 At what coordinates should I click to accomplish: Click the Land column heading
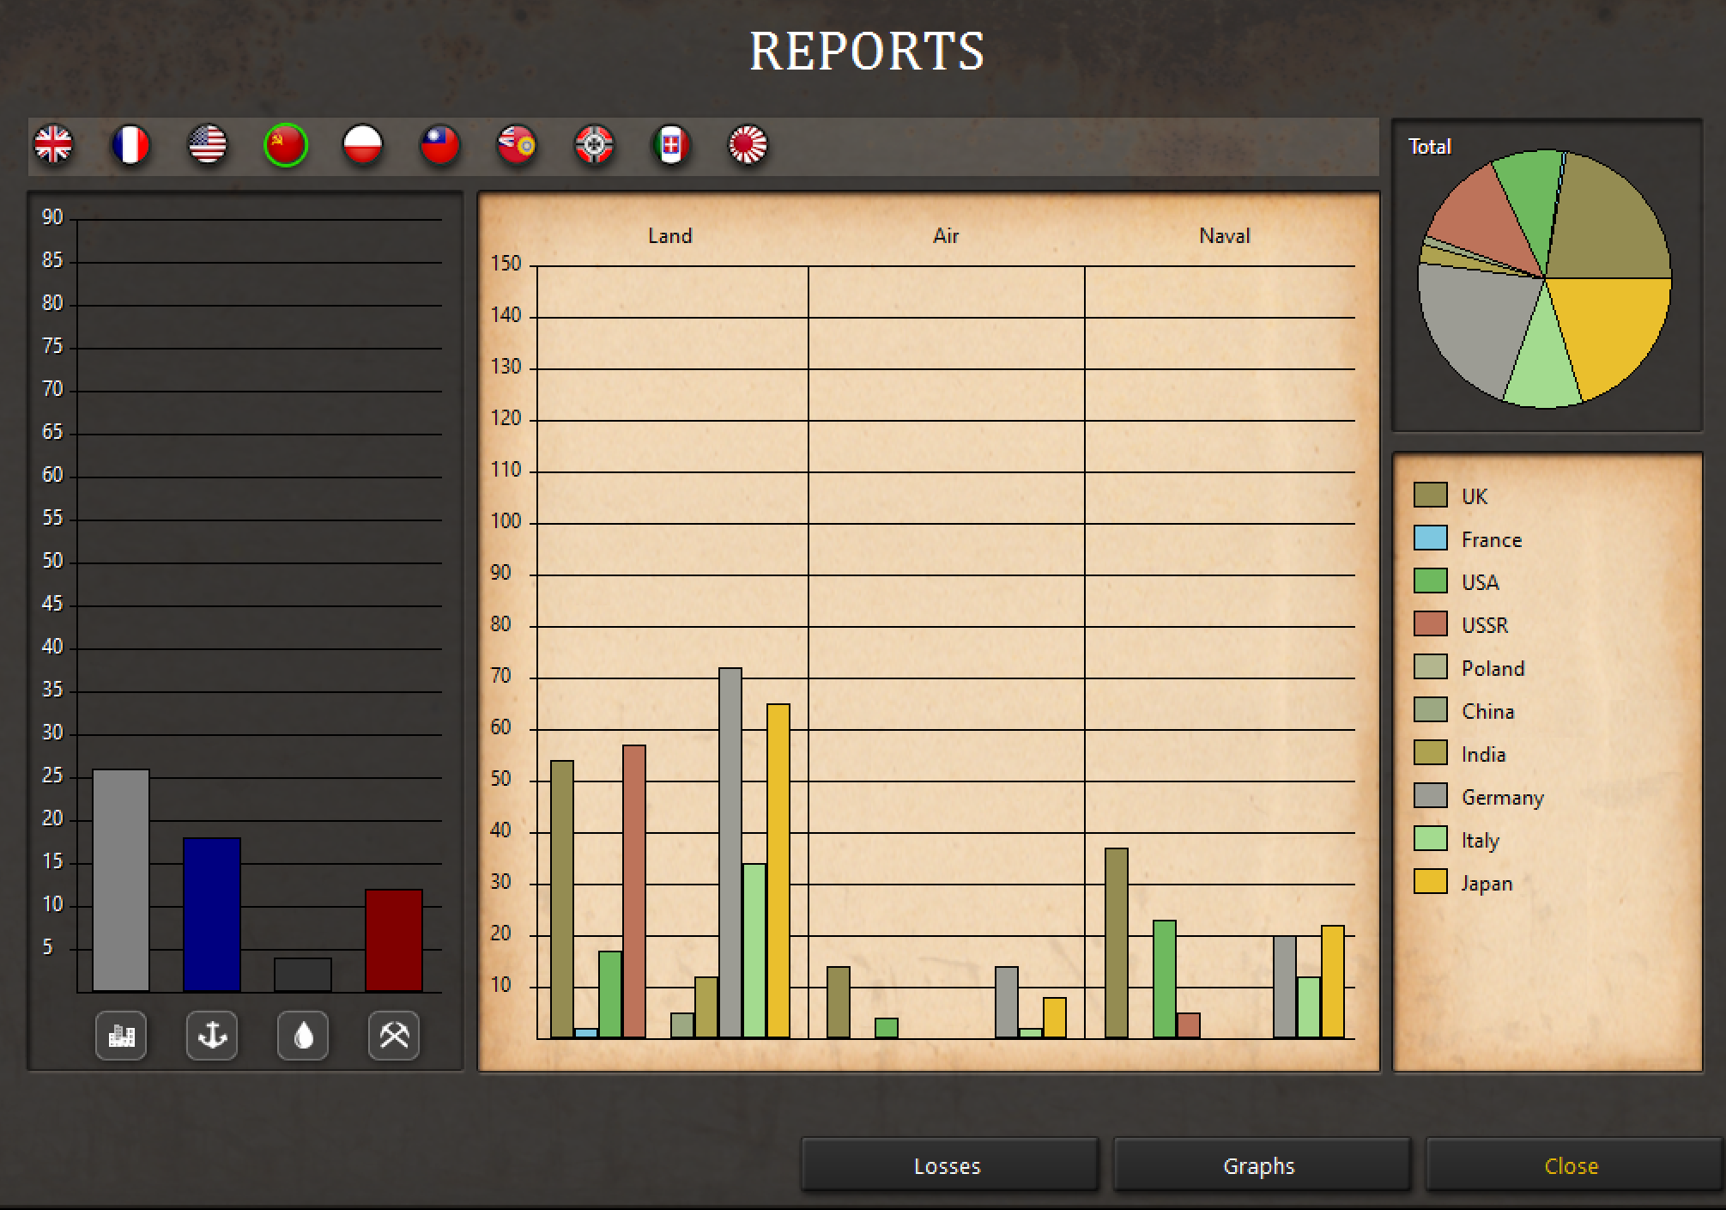point(669,236)
